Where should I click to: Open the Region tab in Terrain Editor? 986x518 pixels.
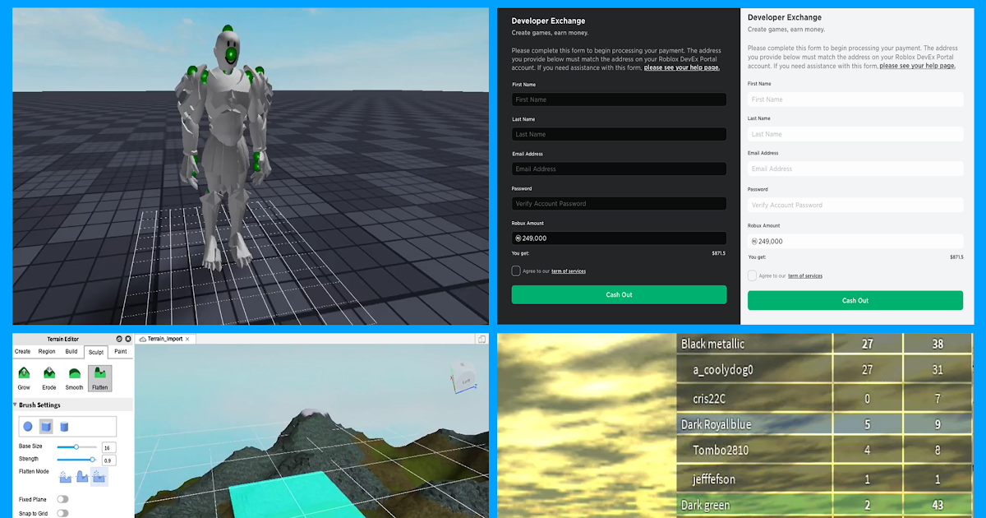(x=47, y=351)
